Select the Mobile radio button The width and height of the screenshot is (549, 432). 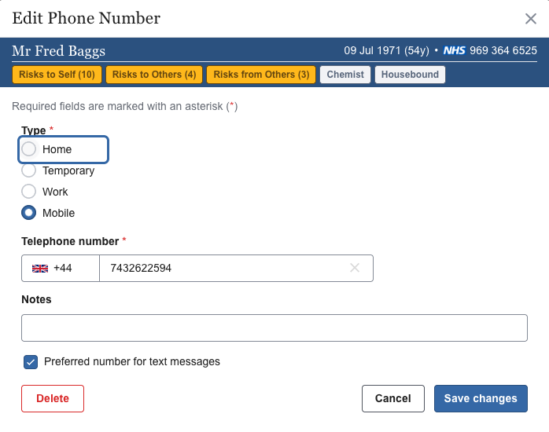coord(29,213)
